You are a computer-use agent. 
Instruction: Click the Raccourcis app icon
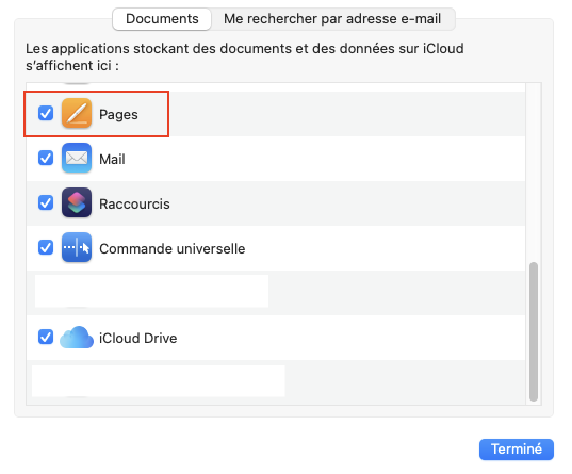point(77,203)
